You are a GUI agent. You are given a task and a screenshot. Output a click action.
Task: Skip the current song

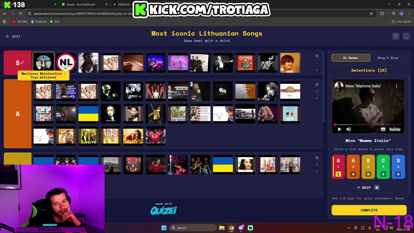(x=368, y=188)
